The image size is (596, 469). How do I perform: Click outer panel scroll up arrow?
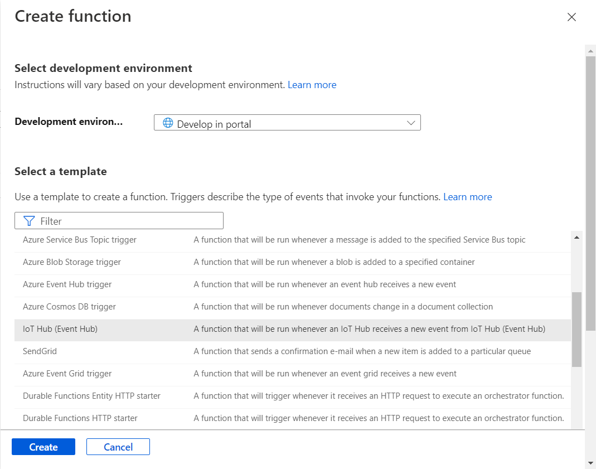coord(590,51)
